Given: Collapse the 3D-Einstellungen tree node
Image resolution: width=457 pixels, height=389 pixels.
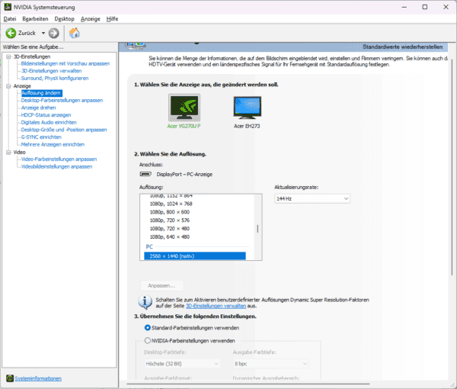Looking at the screenshot, I should (x=8, y=56).
